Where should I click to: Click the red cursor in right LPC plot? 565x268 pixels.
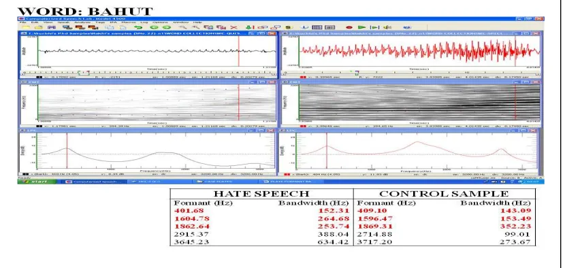(327, 150)
